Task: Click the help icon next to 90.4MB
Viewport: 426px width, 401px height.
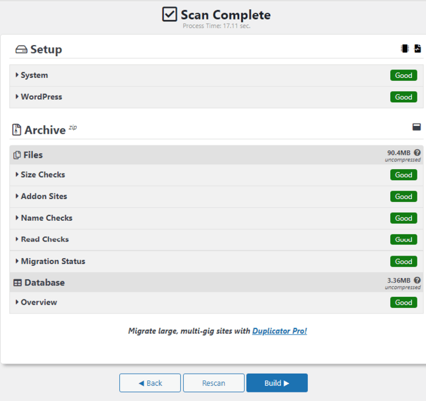Action: pyautogui.click(x=417, y=153)
